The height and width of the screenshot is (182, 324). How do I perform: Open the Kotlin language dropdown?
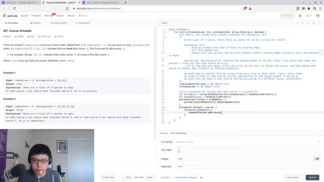[168, 23]
